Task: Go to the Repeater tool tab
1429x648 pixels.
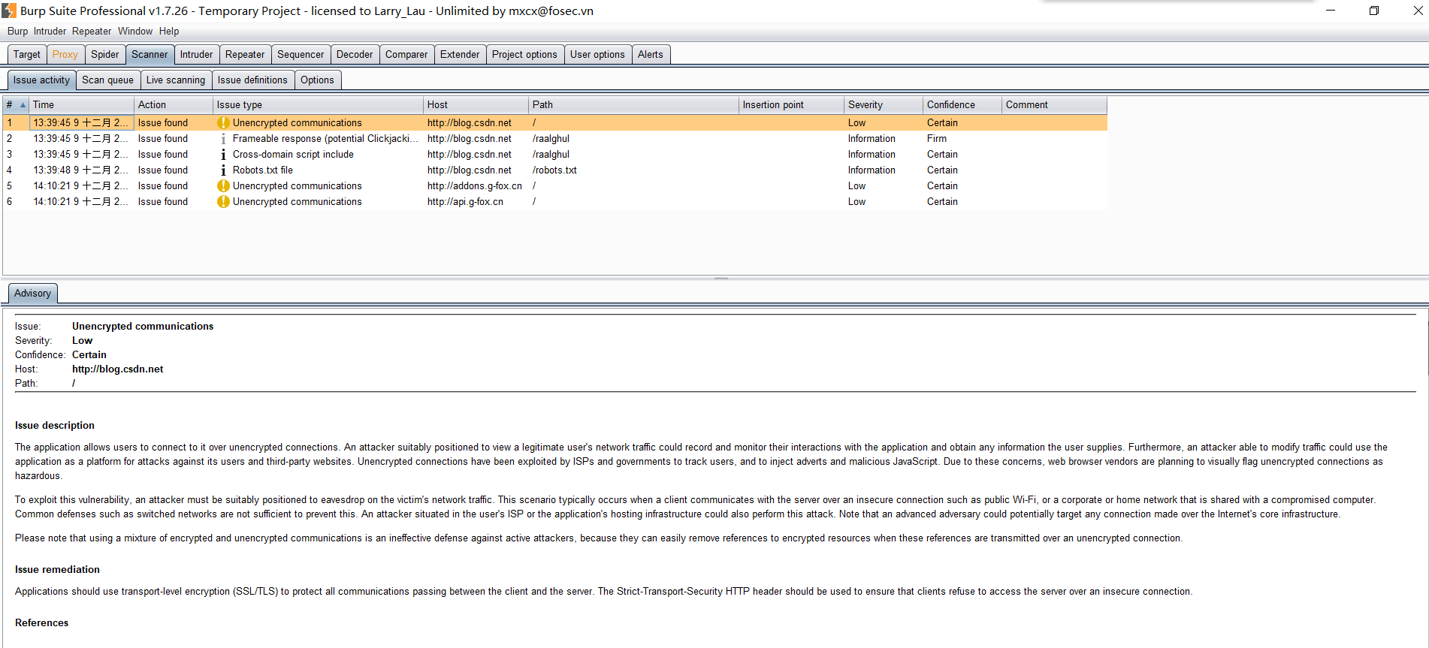Action: (x=245, y=54)
